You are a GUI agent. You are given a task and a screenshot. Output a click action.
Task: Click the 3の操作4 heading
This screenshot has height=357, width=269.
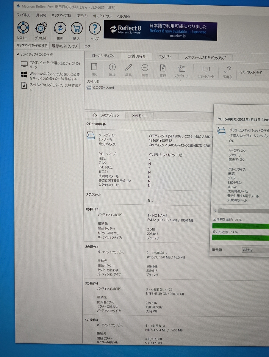92,283
